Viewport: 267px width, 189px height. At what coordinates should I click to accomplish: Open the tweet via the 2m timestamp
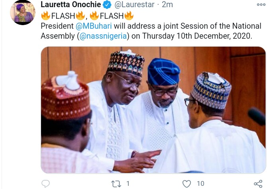167,5
